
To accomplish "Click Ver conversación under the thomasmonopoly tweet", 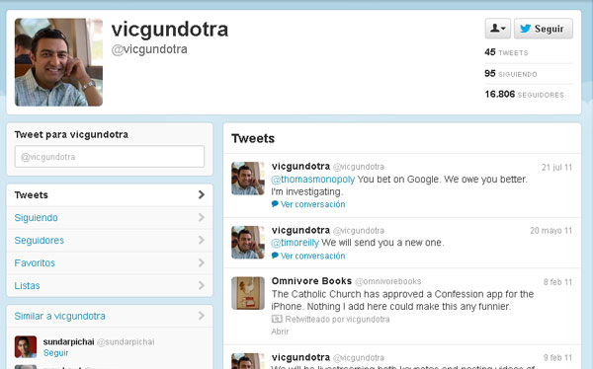I will [312, 204].
